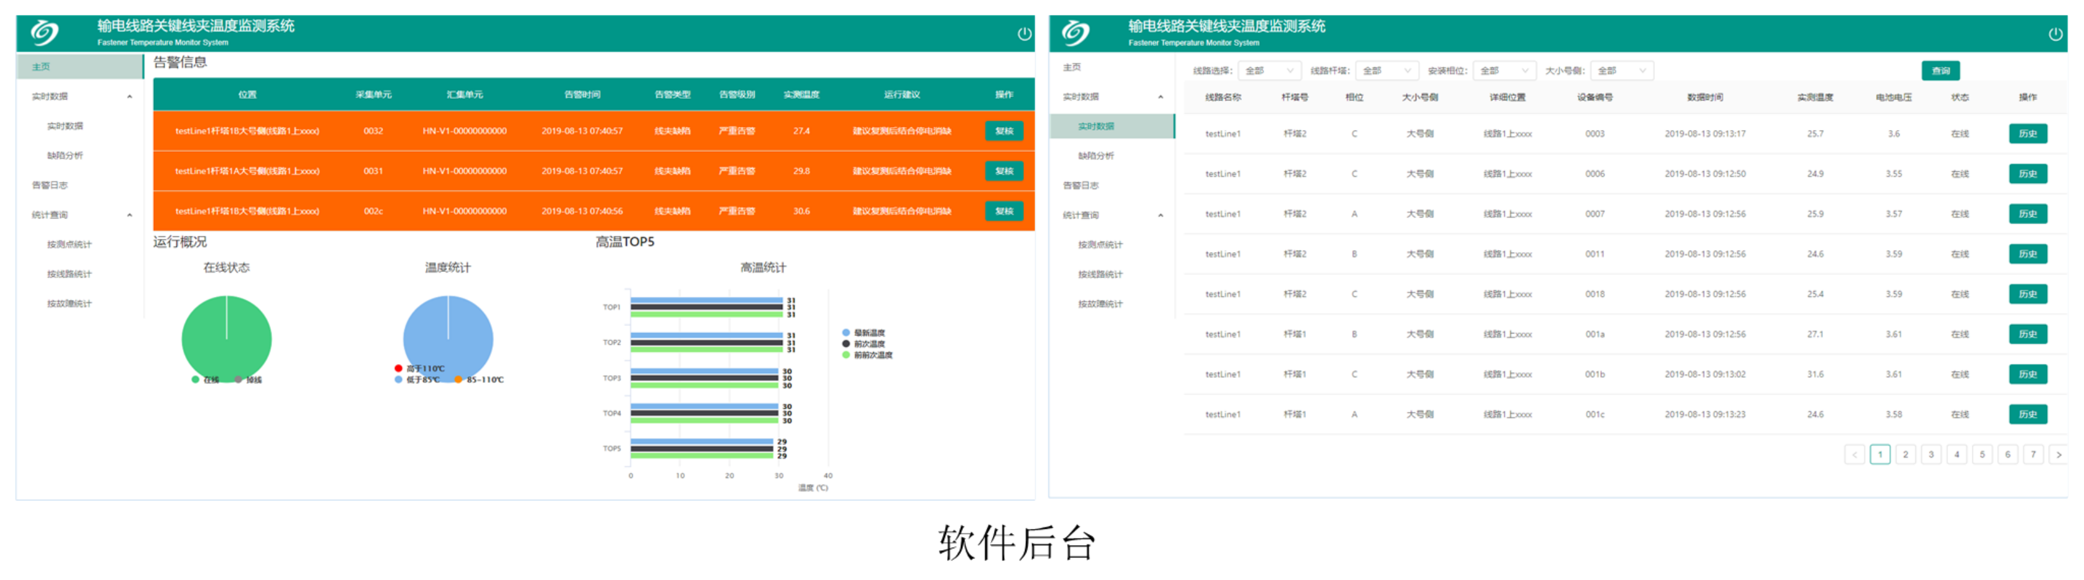
Task: Click the power icon in the right data-table window
Action: (x=2055, y=34)
